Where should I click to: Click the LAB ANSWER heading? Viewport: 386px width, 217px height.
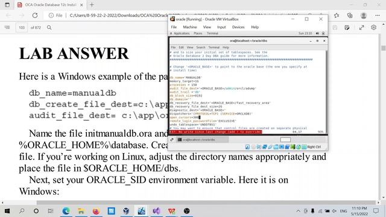coord(74,54)
